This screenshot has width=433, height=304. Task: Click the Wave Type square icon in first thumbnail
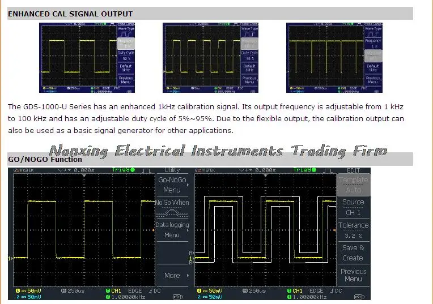coord(126,34)
